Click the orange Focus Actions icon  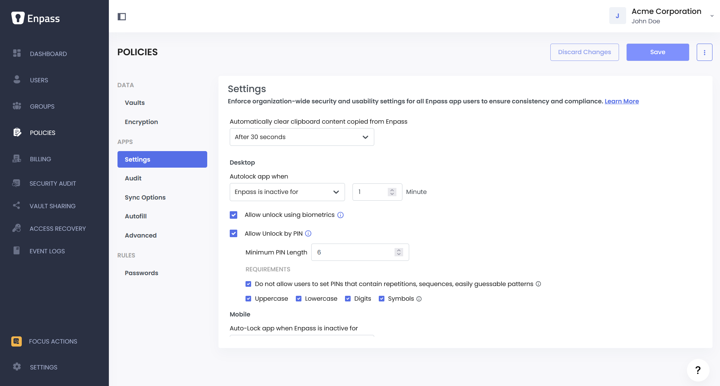click(x=17, y=341)
